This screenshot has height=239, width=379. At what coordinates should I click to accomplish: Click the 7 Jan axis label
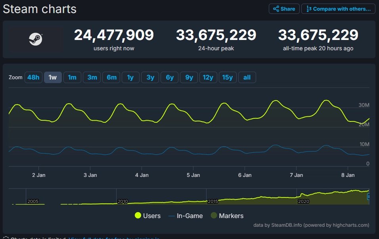[x=296, y=175]
